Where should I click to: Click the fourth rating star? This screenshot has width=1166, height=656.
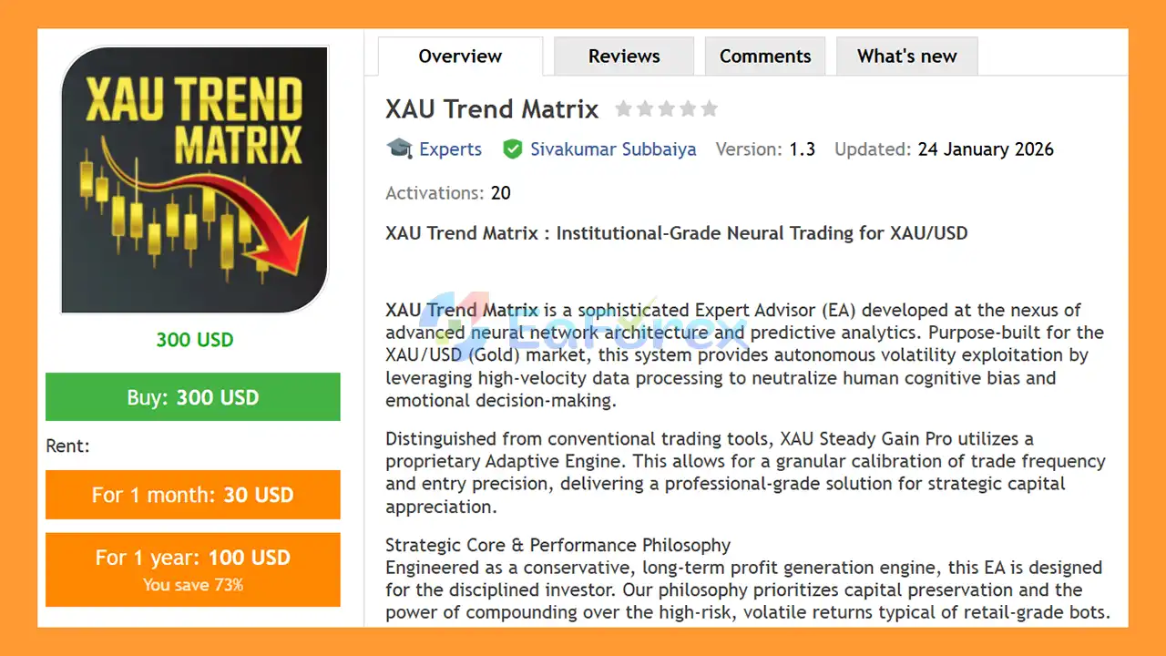pos(688,108)
